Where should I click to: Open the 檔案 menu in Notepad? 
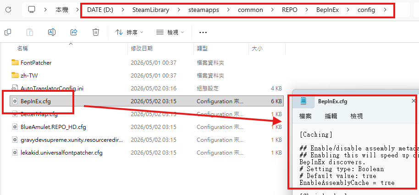pos(305,116)
